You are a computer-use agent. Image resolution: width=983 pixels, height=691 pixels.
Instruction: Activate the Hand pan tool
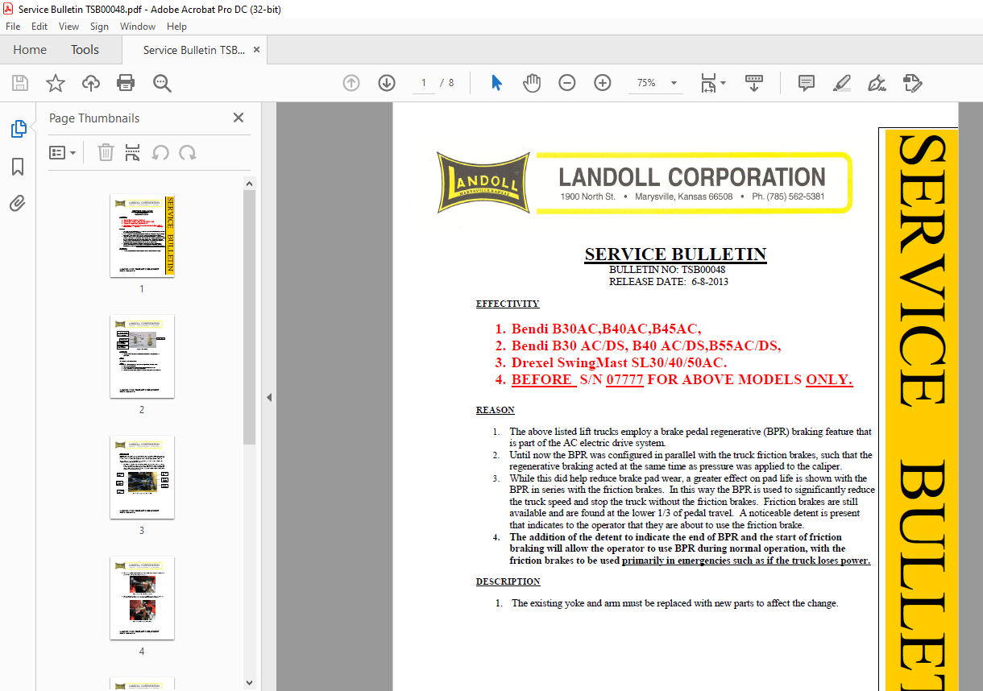[532, 83]
